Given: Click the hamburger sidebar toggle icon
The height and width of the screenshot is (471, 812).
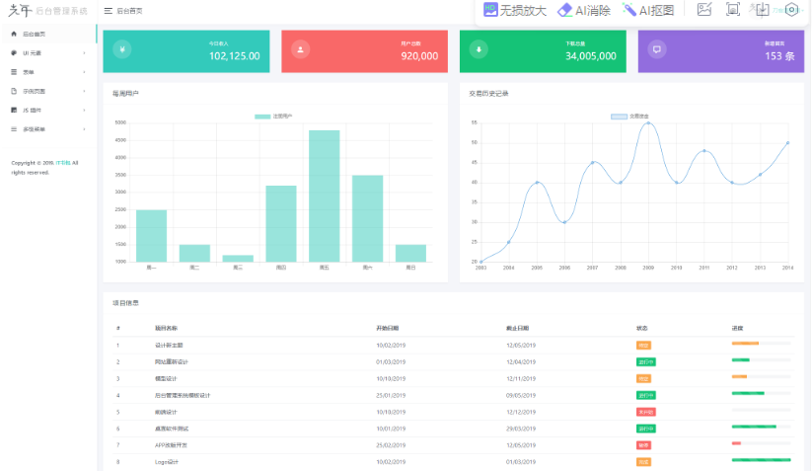Looking at the screenshot, I should (108, 11).
